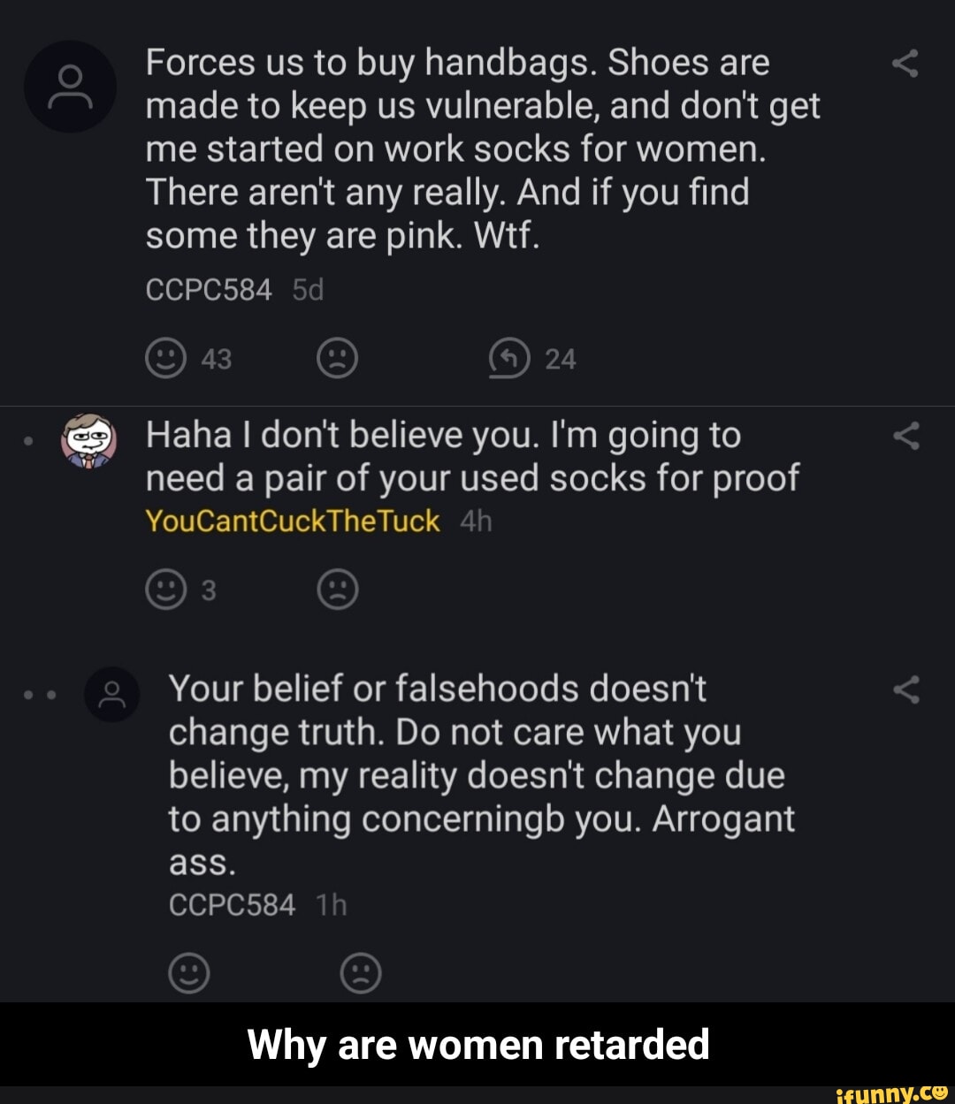Open CCPC584's profile from the 1h reply
Image resolution: width=955 pixels, height=1104 pixels.
(x=232, y=905)
